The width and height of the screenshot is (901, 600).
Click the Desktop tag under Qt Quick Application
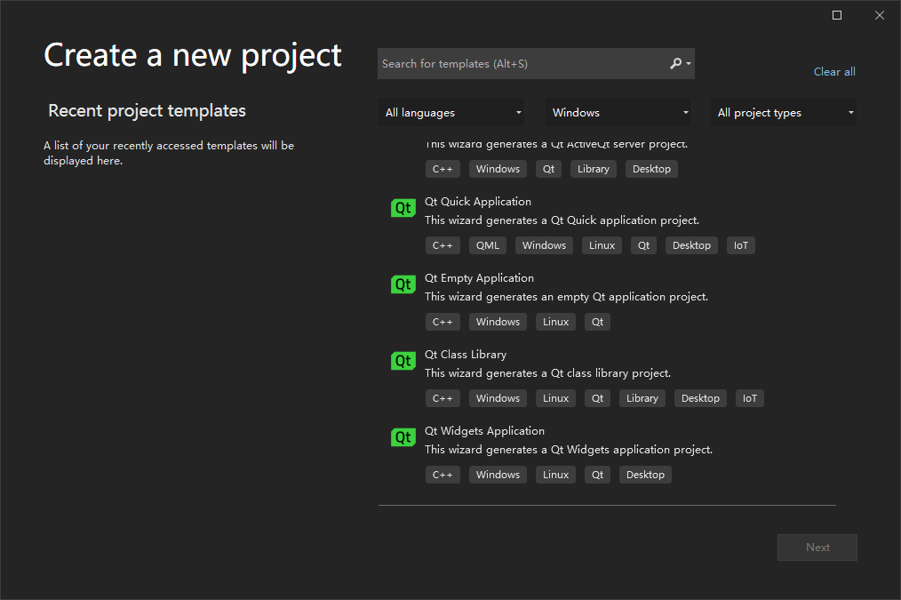pos(691,245)
